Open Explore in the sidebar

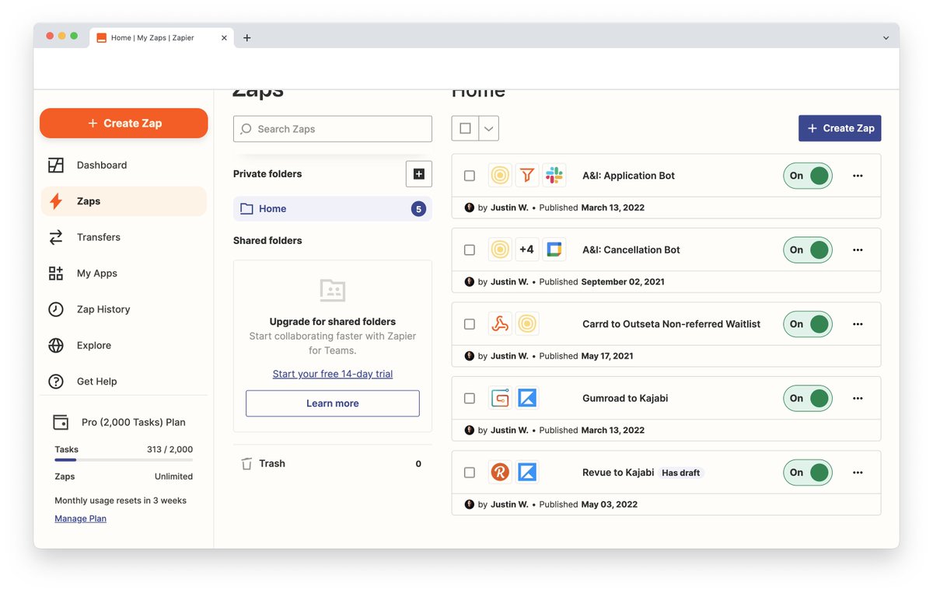[x=124, y=345]
